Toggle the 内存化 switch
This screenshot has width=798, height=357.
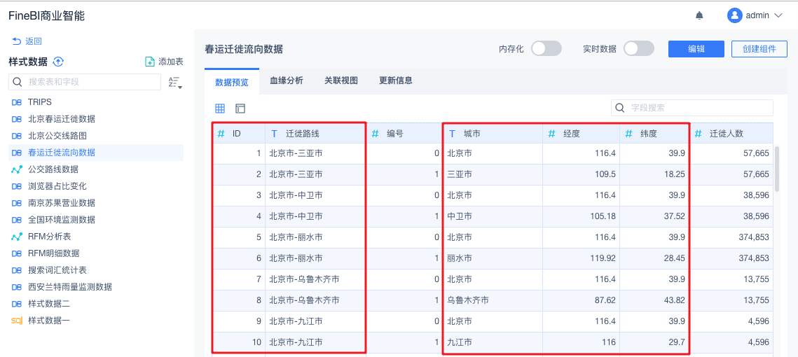click(546, 48)
